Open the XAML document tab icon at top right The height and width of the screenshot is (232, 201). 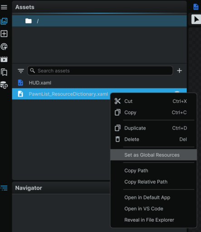click(x=196, y=7)
